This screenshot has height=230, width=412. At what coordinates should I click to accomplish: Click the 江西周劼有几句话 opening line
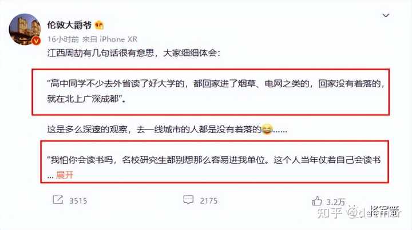[133, 53]
